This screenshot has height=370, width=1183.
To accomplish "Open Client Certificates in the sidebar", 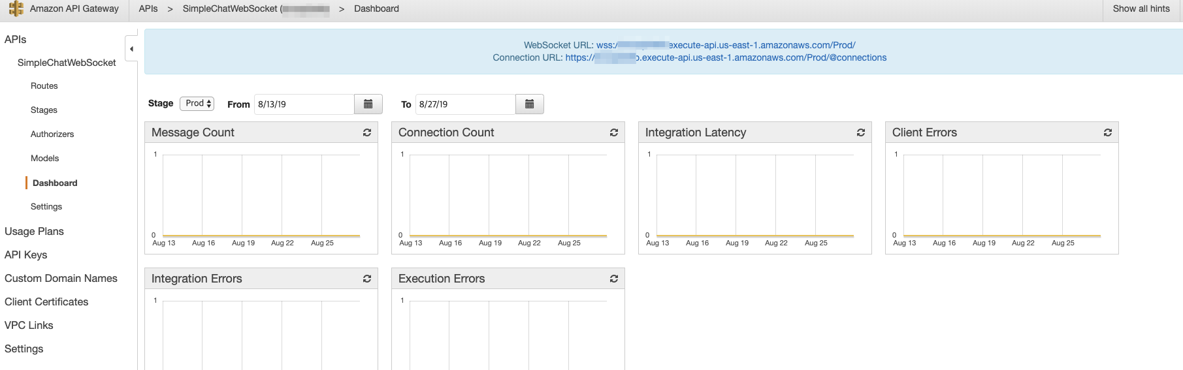I will click(46, 301).
